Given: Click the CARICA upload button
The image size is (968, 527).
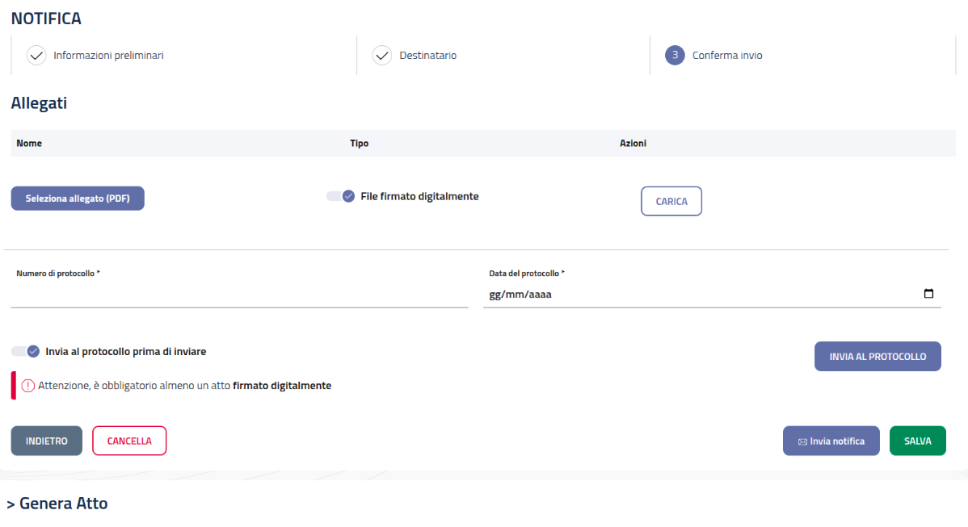Looking at the screenshot, I should coord(671,201).
